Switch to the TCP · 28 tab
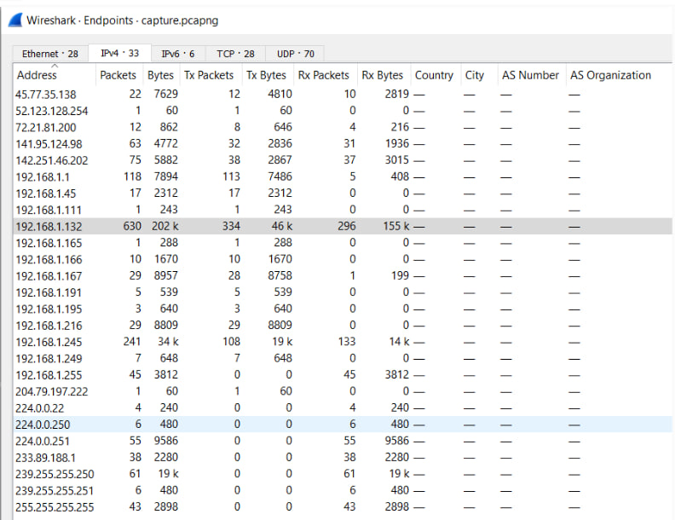 click(x=235, y=54)
